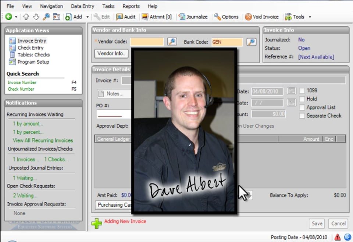Viewport: 353px width, 242px height.
Task: Click Invoice Number quick search link
Action: click(x=22, y=82)
